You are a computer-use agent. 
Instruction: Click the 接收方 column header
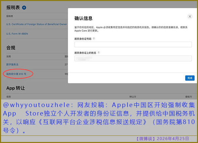[189, 97]
